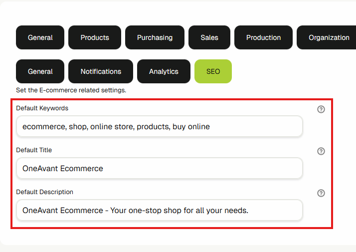Select the green SEO sub-tab
The height and width of the screenshot is (252, 356).
(213, 71)
